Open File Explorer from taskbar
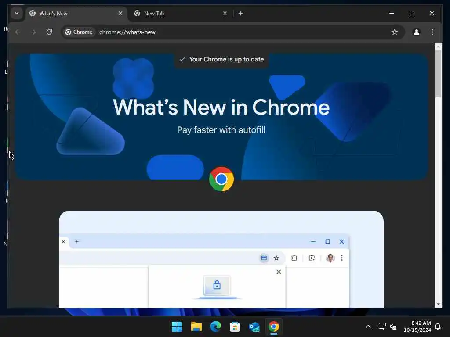This screenshot has width=450, height=337. point(196,326)
